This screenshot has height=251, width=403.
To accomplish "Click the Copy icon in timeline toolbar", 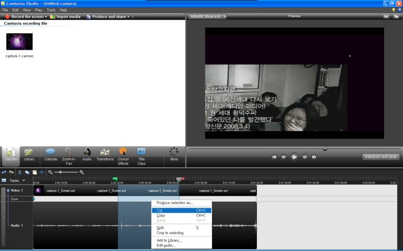I will (x=27, y=172).
